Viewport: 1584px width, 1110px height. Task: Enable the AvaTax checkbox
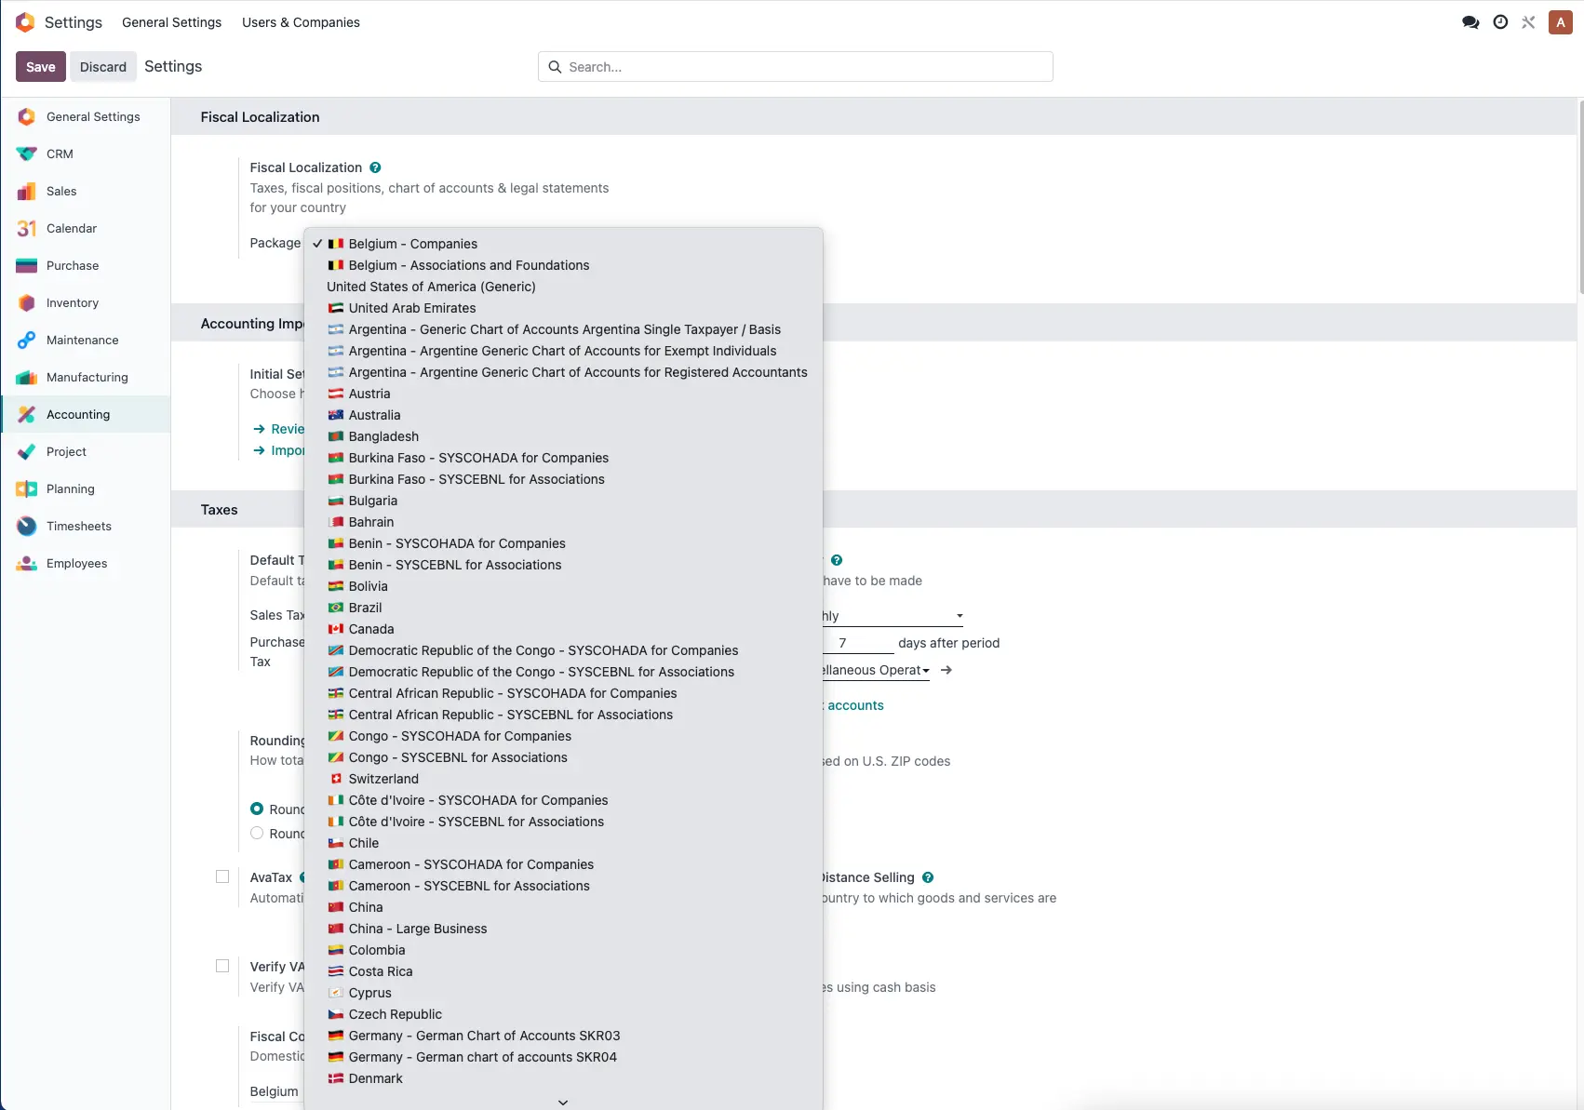[222, 876]
